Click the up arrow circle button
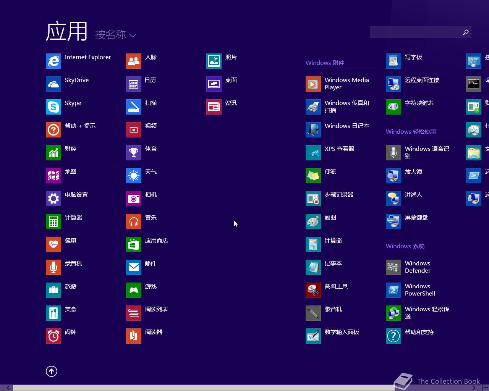Image resolution: width=489 pixels, height=391 pixels. pyautogui.click(x=52, y=371)
